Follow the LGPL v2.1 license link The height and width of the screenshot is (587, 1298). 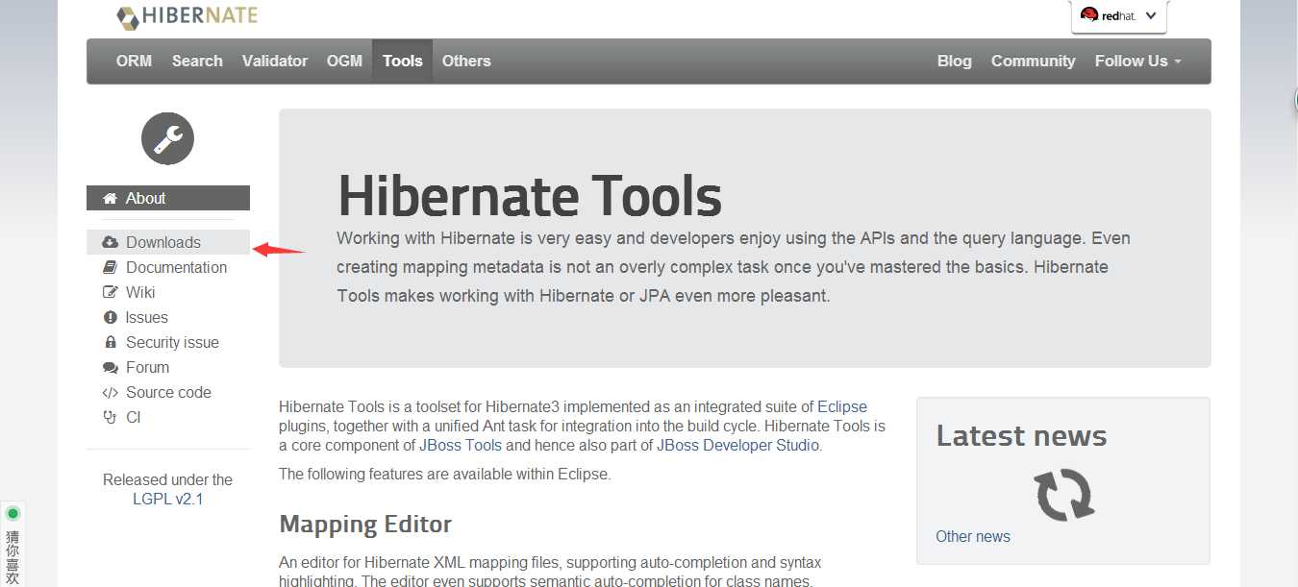[168, 500]
